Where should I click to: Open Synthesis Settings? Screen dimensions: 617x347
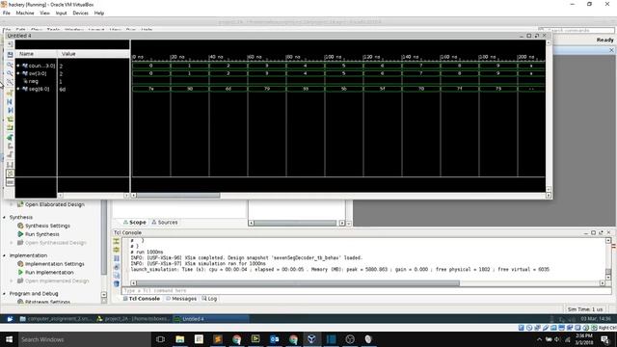47,226
